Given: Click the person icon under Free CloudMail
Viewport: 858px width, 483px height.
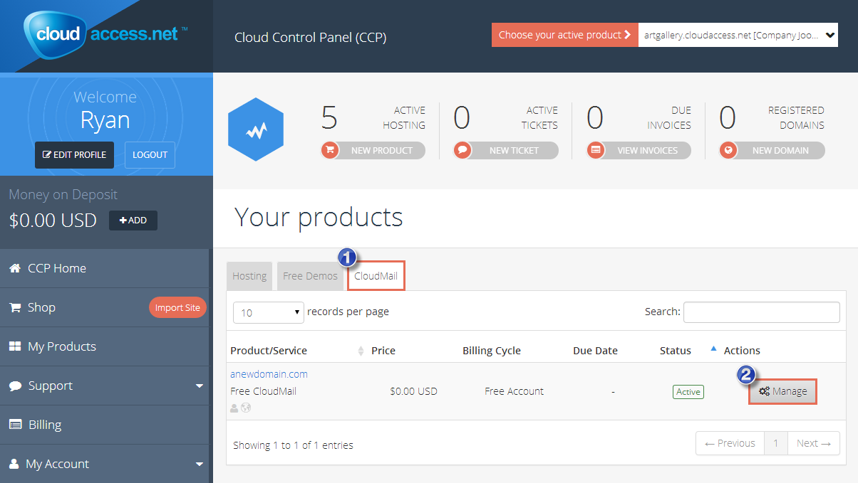Looking at the screenshot, I should 234,408.
